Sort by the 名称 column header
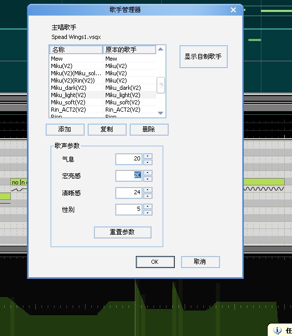This screenshot has height=336, width=292. point(76,49)
